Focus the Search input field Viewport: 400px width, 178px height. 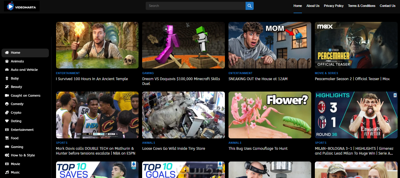pyautogui.click(x=196, y=6)
